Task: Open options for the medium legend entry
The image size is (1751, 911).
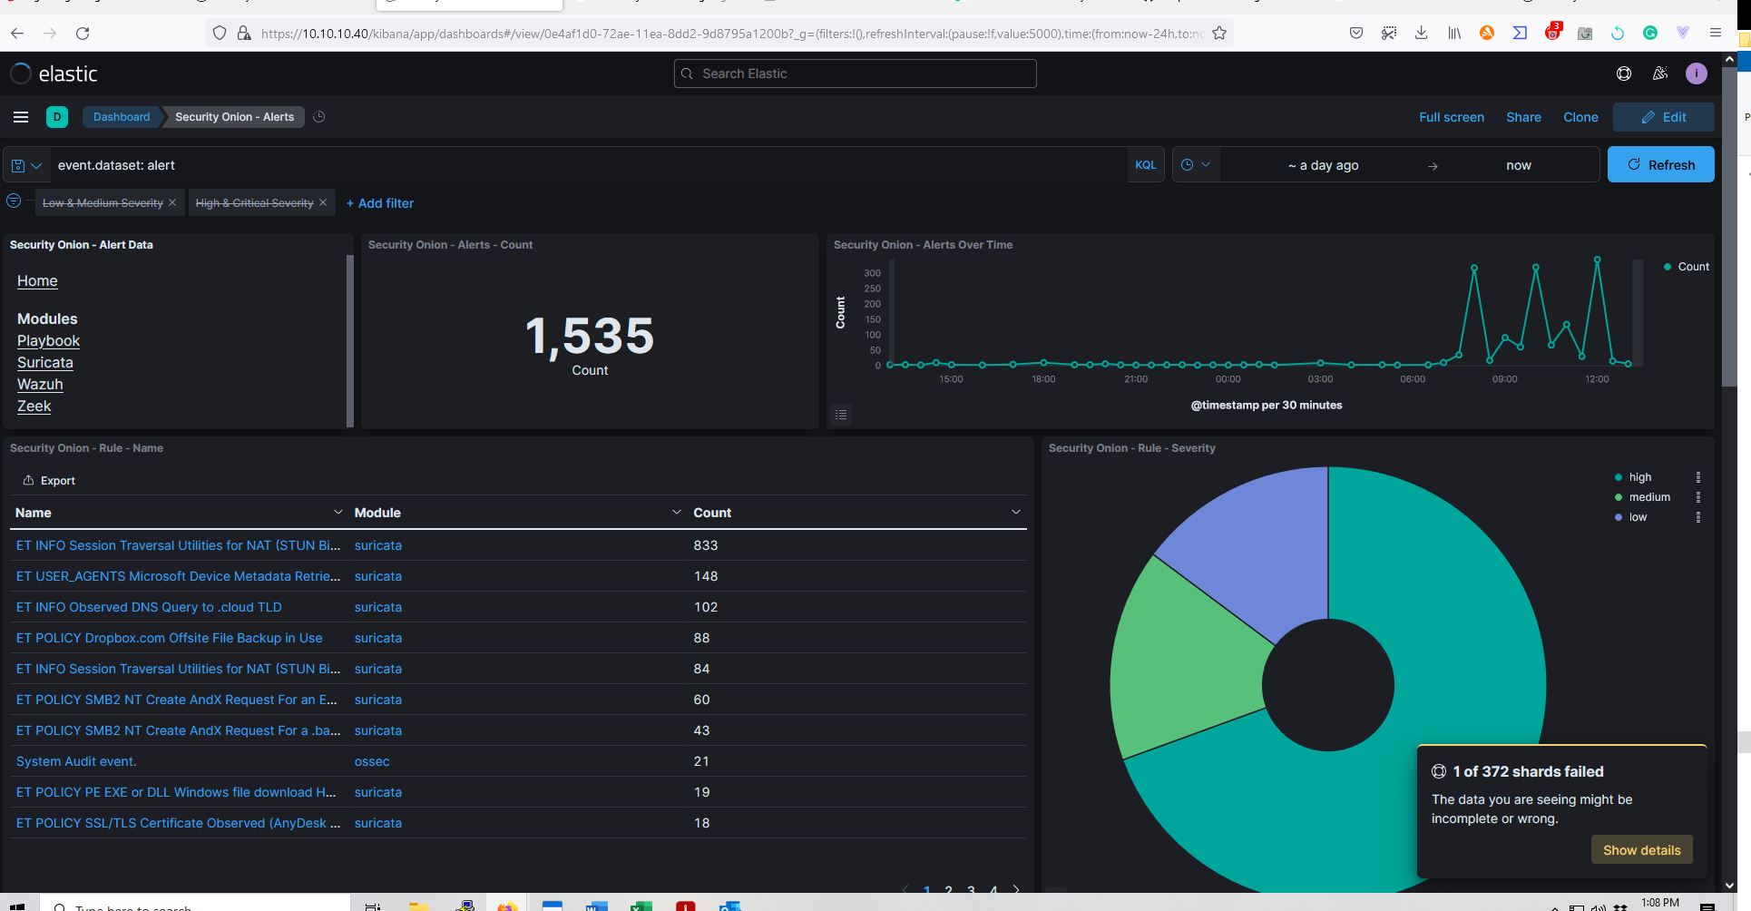Action: (x=1698, y=497)
